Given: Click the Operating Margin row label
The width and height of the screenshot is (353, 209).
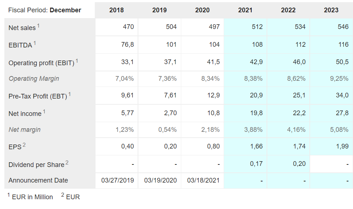Looking at the screenshot, I should (x=34, y=79).
